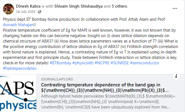This screenshot has width=185, height=112.
Task: Select the #semiconductor hashtag
Action: pyautogui.click(x=152, y=63)
